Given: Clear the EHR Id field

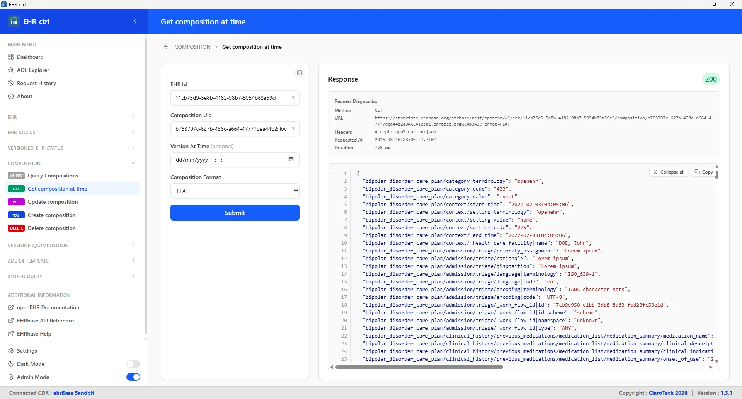Looking at the screenshot, I should (294, 98).
